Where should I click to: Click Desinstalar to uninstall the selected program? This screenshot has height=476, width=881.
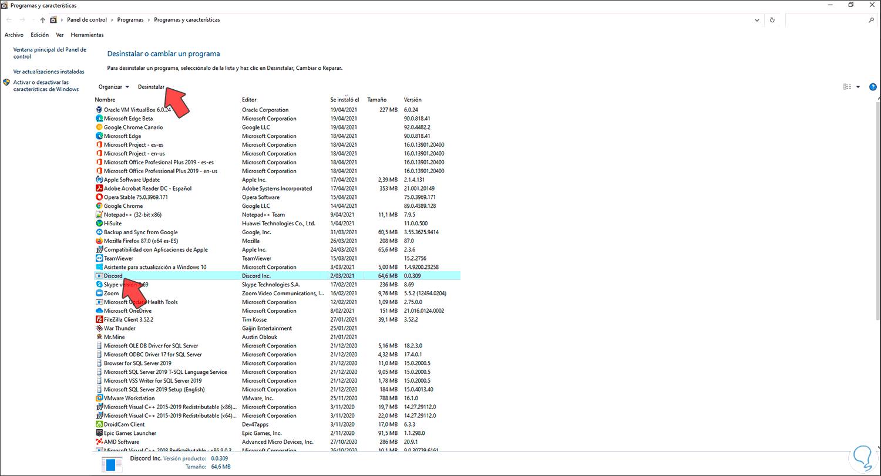[151, 87]
